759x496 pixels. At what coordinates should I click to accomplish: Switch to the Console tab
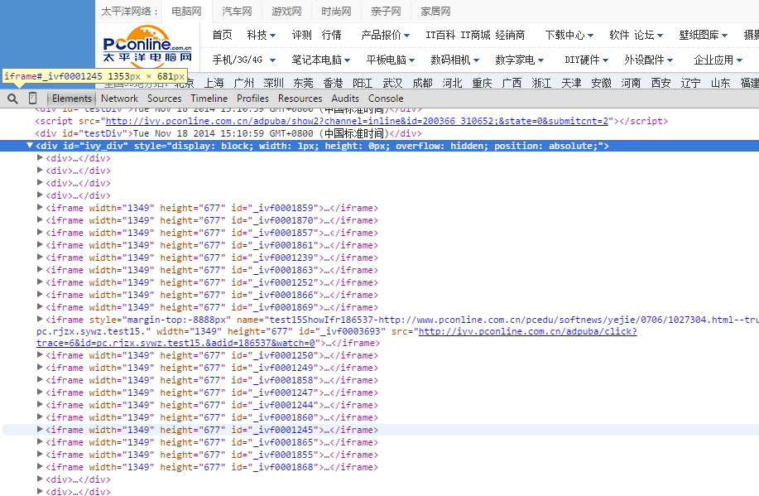(x=386, y=99)
